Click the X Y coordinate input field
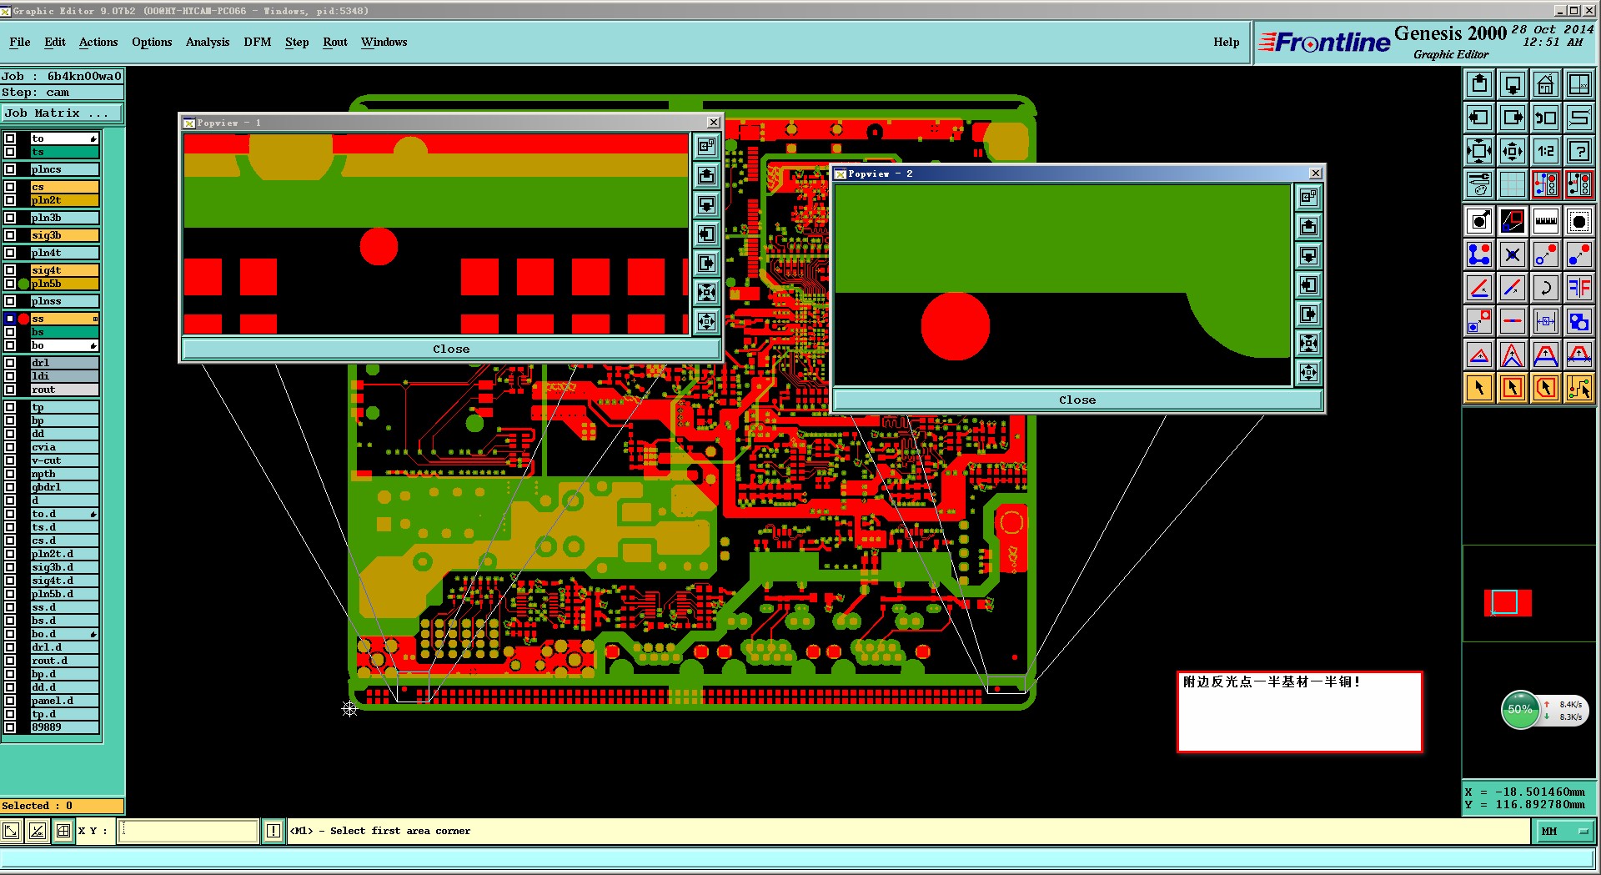The width and height of the screenshot is (1601, 875). coord(188,831)
